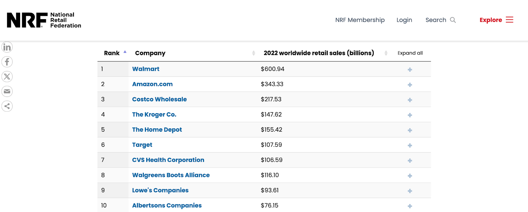Open the CVS Health Corporation link
The height and width of the screenshot is (212, 528).
coord(168,160)
